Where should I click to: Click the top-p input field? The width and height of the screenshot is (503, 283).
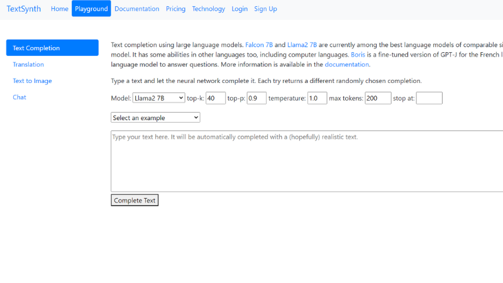(x=257, y=98)
